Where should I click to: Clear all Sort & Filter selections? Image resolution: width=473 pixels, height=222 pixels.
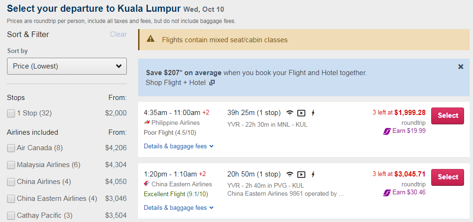(x=118, y=34)
